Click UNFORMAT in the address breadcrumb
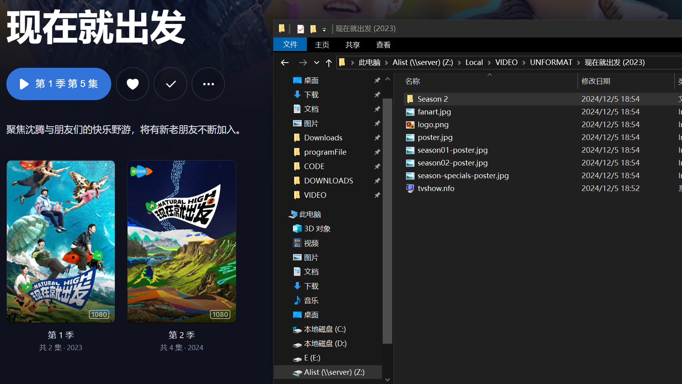The height and width of the screenshot is (384, 682). [551, 63]
